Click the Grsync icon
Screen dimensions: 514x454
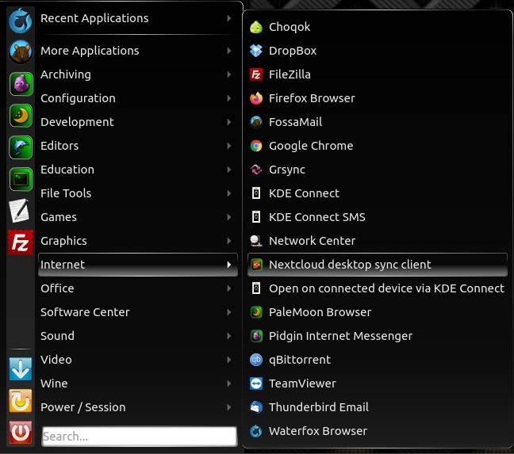pyautogui.click(x=256, y=170)
